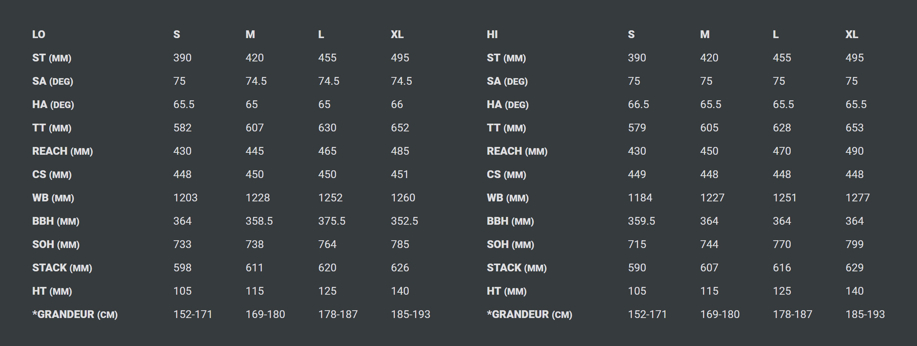The height and width of the screenshot is (346, 917).
Task: Click the 733 standover value
Action: (x=182, y=245)
